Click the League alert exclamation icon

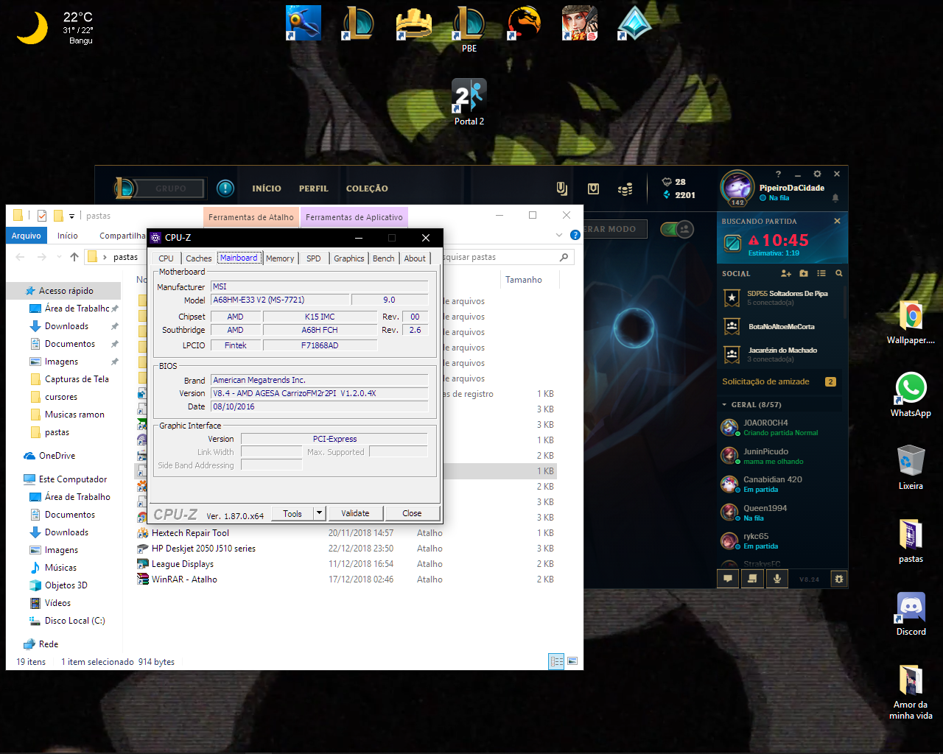pos(225,188)
